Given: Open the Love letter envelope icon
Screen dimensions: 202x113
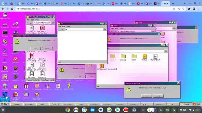Looking at the screenshot, I should pyautogui.click(x=15, y=87).
